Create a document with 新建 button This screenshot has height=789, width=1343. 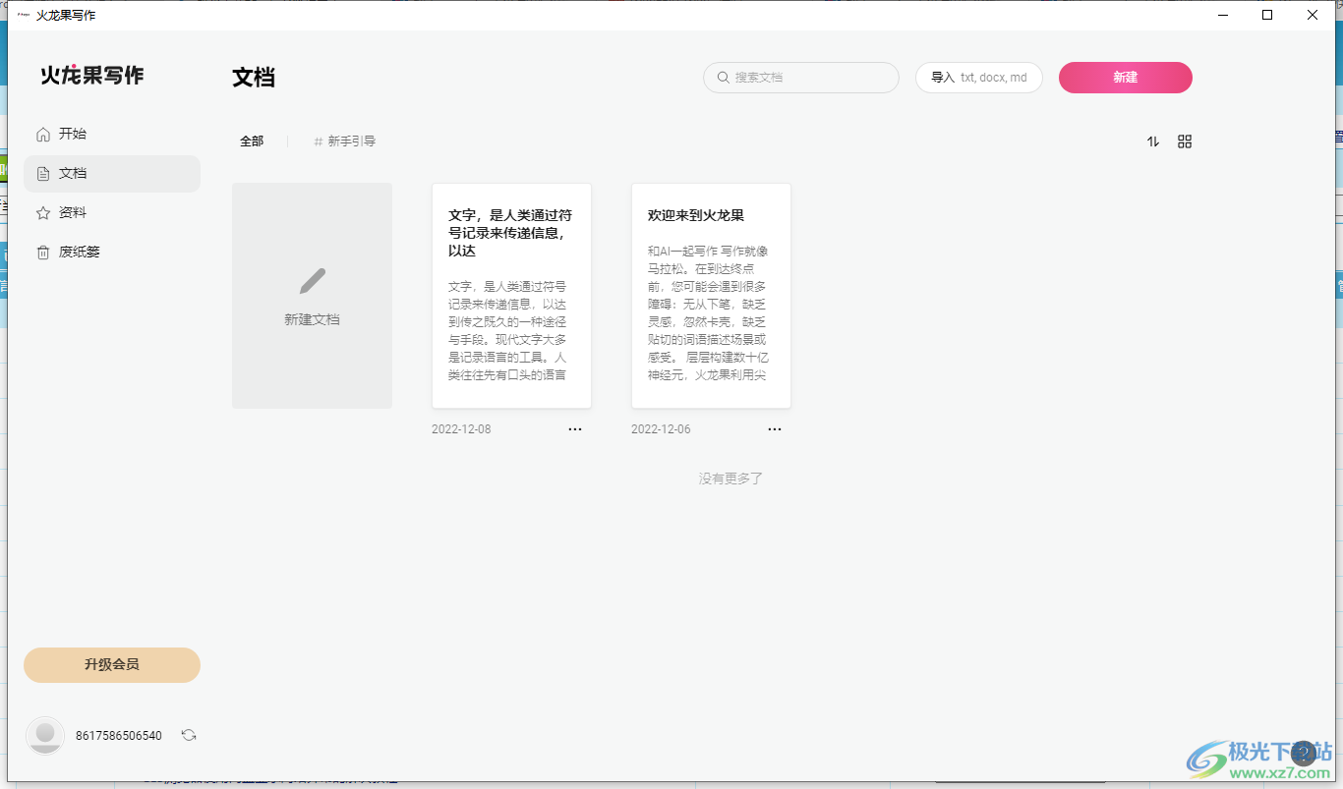click(1126, 78)
